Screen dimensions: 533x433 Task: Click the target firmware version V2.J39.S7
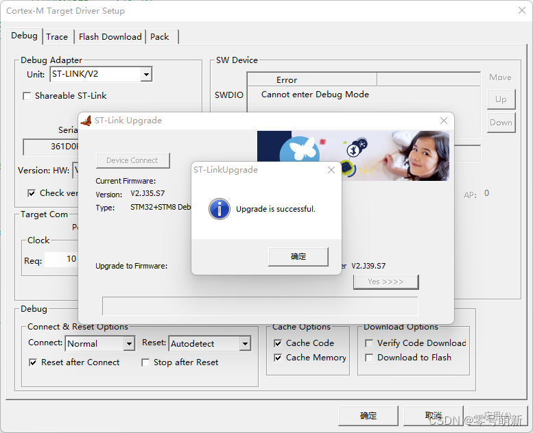click(x=368, y=266)
